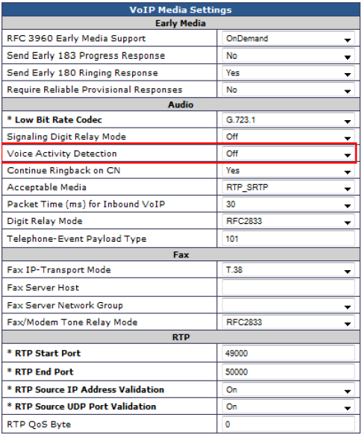Open Digit Relay Mode dropdown
This screenshot has width=362, height=435.
[x=288, y=221]
